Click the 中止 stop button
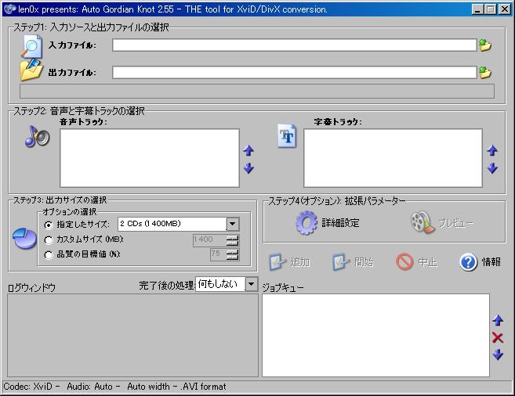 (416, 262)
